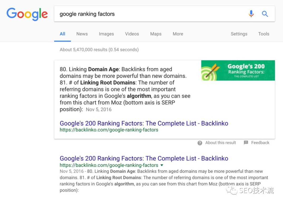Screen dimensions: 283x203
Task: Click the blue magnifying glass search icon
Action: 265,14
